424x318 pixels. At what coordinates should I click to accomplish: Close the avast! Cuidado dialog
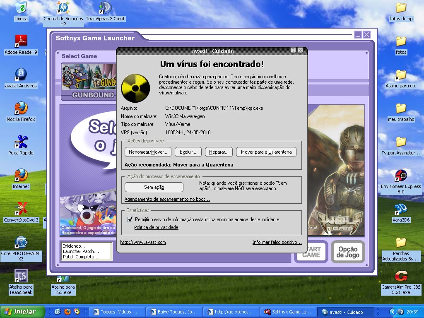pos(300,50)
